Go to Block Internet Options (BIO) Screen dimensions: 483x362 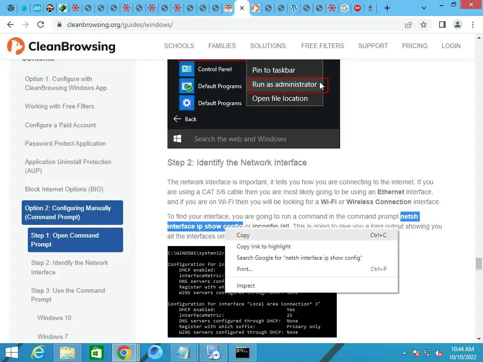(64, 189)
